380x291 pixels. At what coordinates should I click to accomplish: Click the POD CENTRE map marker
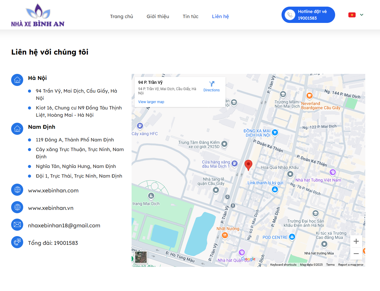click(292, 237)
